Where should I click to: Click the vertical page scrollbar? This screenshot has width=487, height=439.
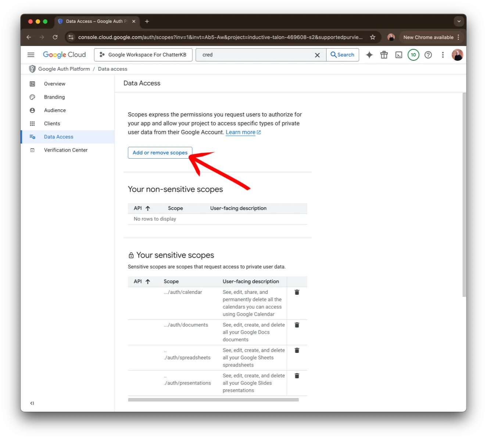point(464,195)
